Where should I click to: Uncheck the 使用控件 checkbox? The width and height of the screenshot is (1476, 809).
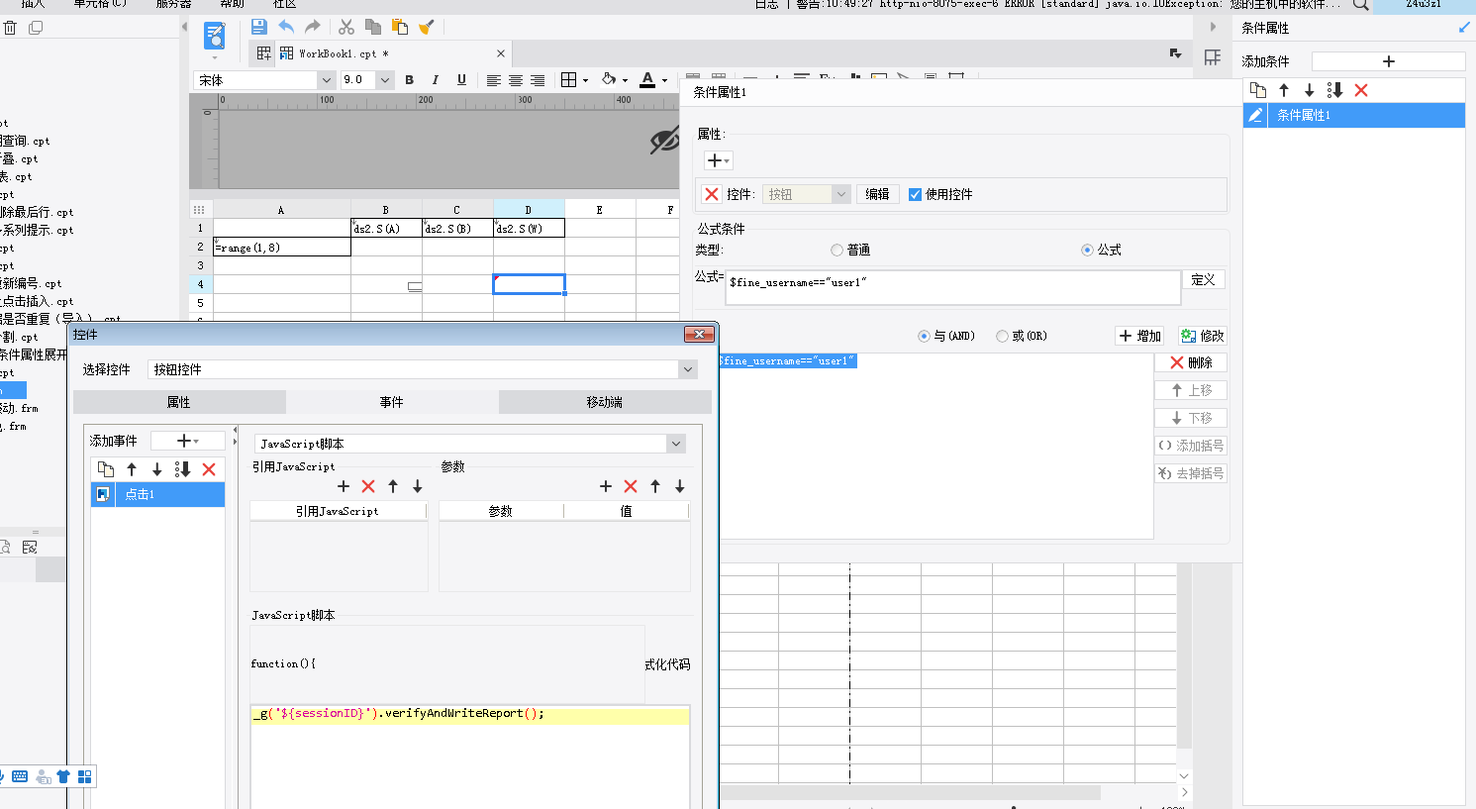pos(915,194)
